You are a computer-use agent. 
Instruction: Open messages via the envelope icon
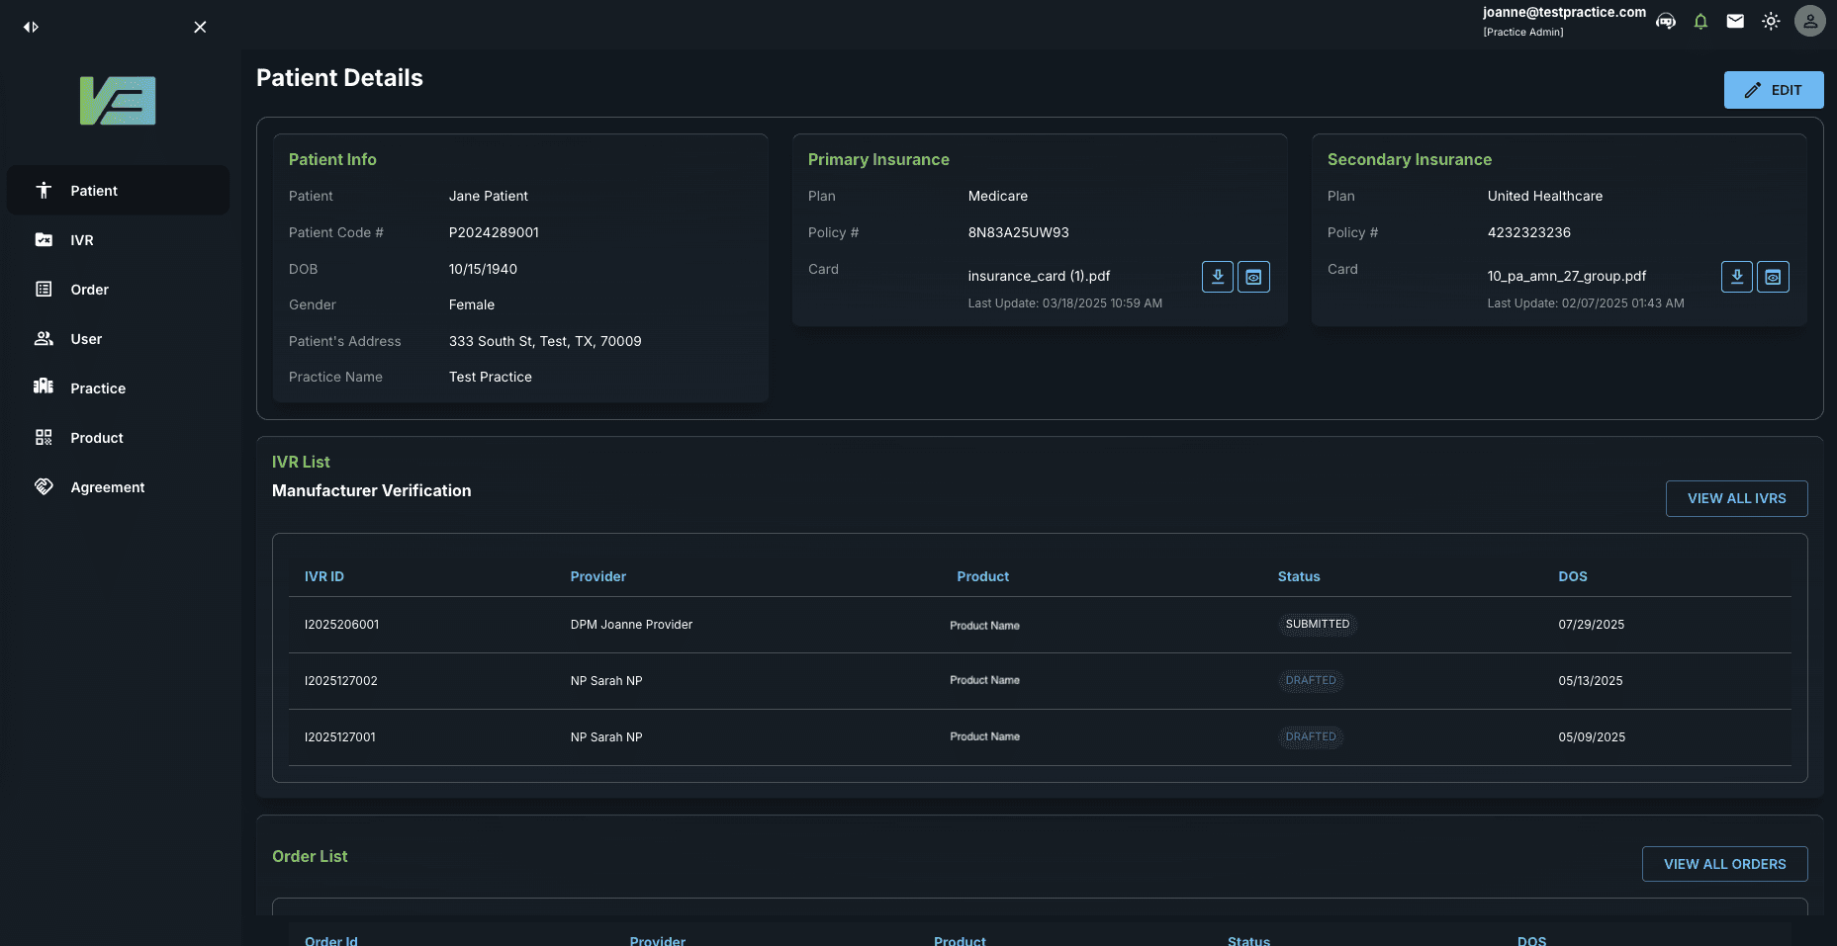[1735, 21]
